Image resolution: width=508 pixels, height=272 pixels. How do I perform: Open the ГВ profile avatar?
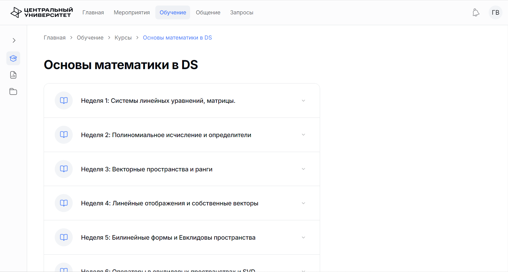[x=496, y=12]
